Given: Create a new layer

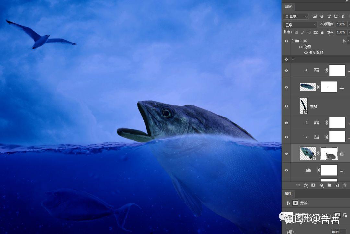Looking at the screenshot, I should 337,185.
